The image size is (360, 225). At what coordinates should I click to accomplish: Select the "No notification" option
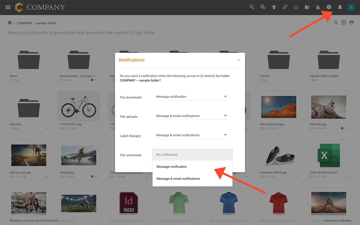coord(167,155)
